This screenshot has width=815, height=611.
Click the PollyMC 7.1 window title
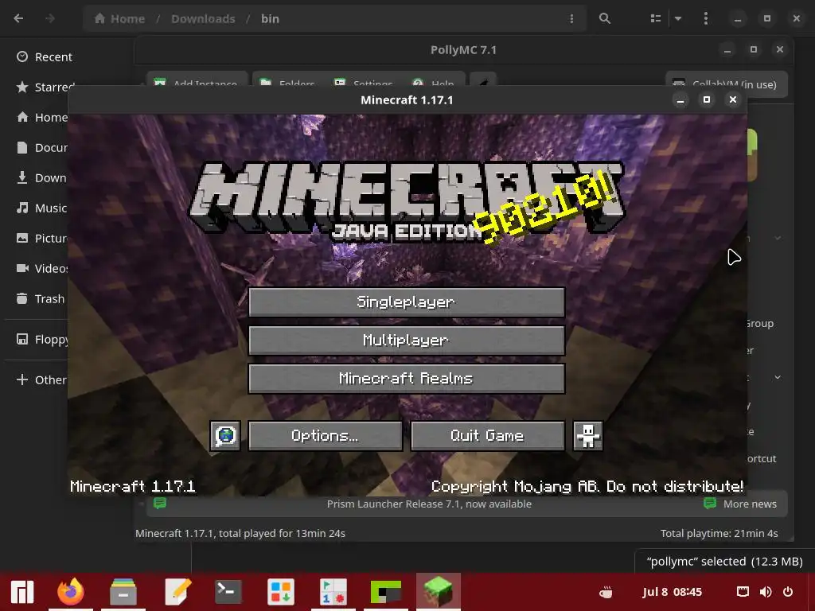click(463, 50)
